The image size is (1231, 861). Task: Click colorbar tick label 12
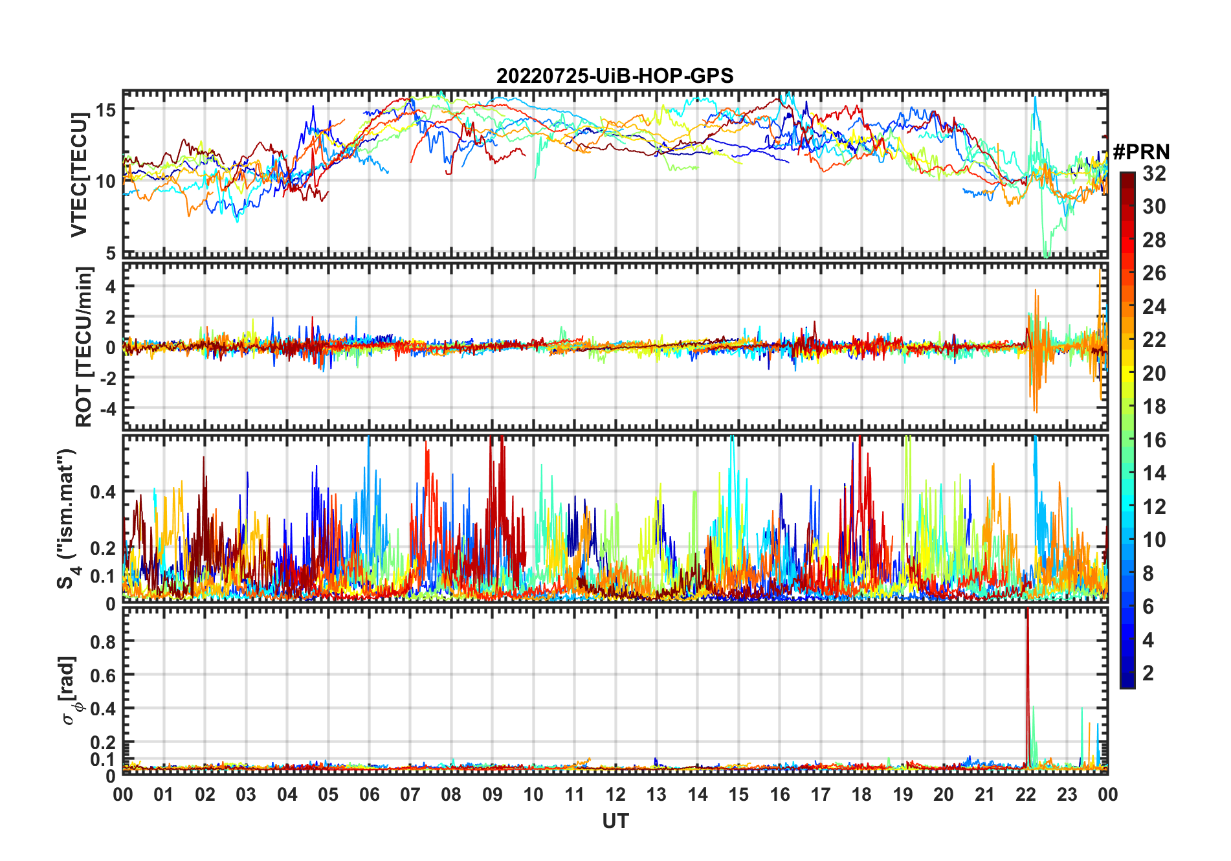coord(1154,507)
